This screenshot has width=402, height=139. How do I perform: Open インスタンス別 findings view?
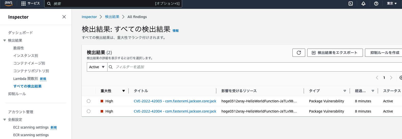[x=26, y=55]
